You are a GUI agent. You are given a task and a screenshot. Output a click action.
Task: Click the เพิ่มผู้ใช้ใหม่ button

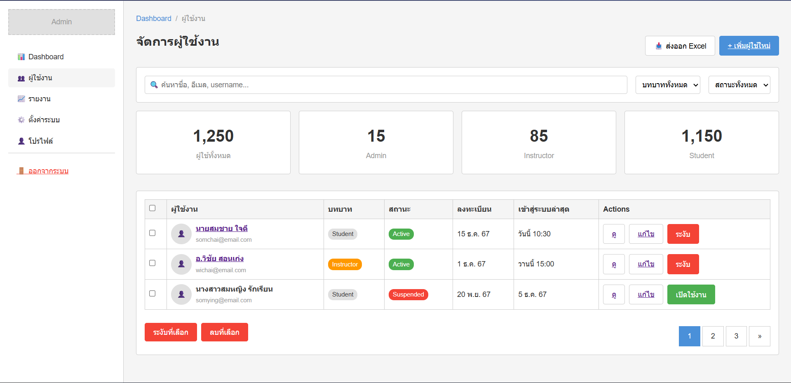pyautogui.click(x=749, y=46)
